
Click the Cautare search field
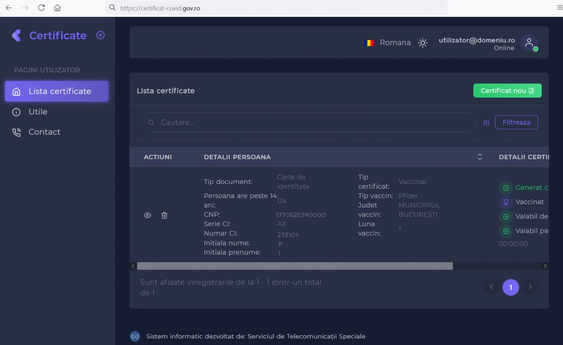pyautogui.click(x=309, y=123)
